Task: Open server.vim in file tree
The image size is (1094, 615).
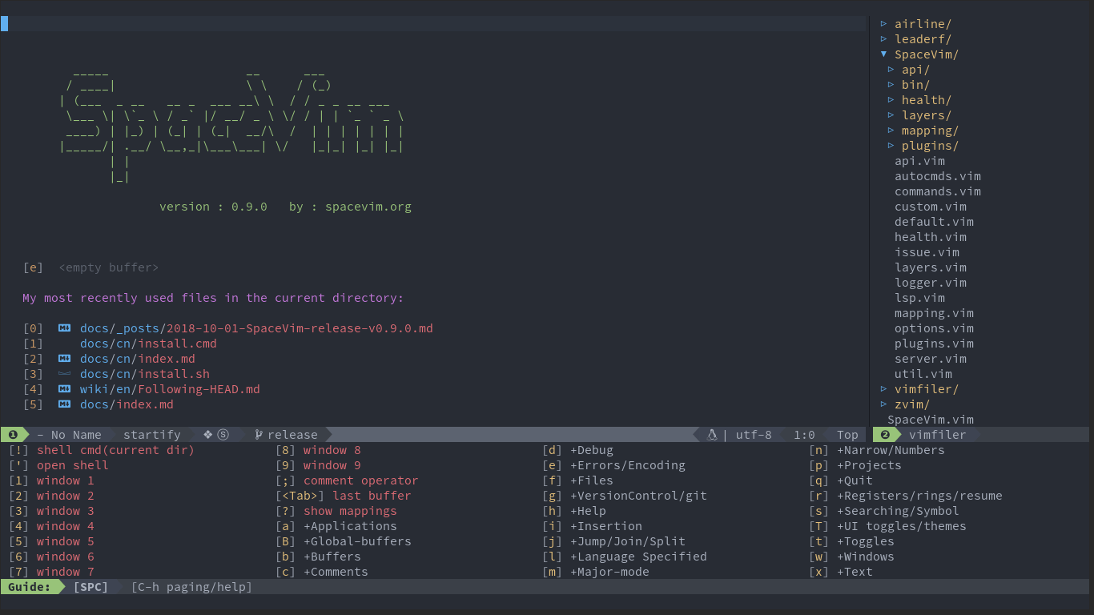Action: [x=931, y=359]
